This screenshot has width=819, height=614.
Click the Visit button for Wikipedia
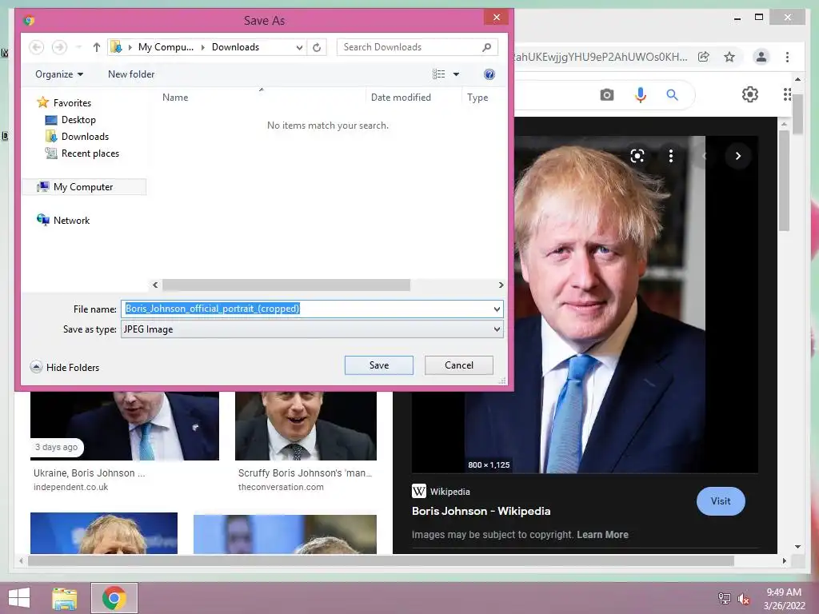721,501
